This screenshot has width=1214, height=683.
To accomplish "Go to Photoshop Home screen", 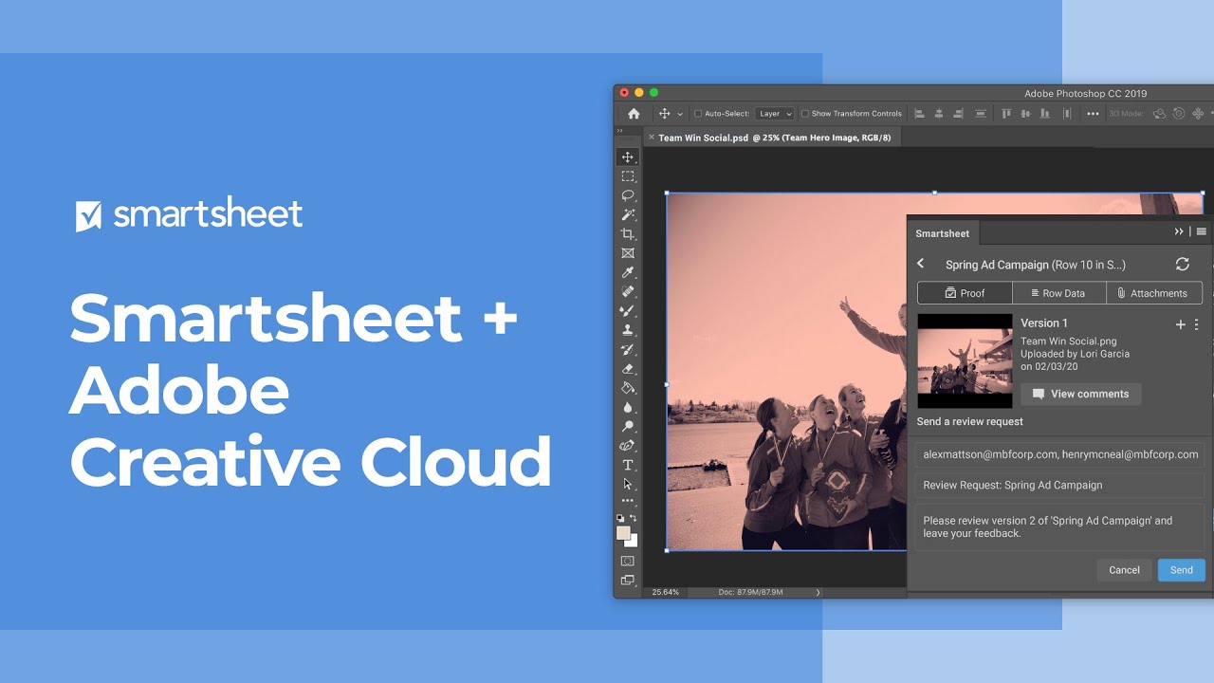I will pyautogui.click(x=634, y=114).
